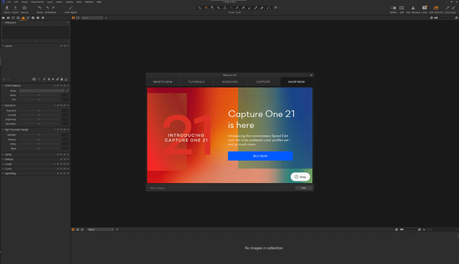459x264 pixels.
Task: Open the browser sort-by Name dropdown
Action: (100, 230)
